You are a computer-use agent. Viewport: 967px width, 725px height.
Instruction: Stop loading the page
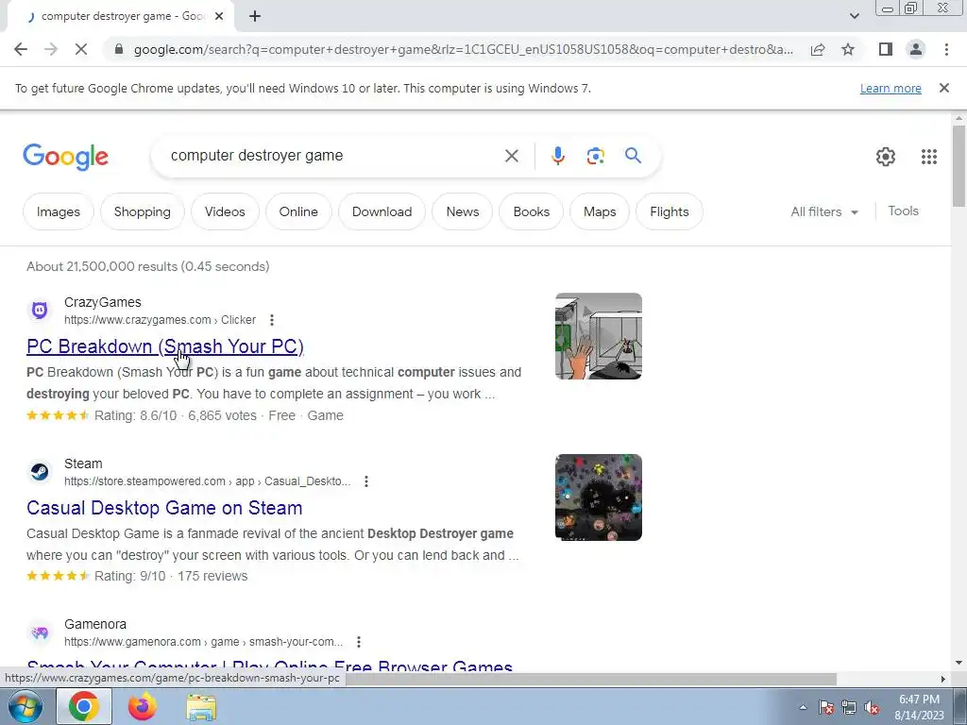[x=81, y=49]
